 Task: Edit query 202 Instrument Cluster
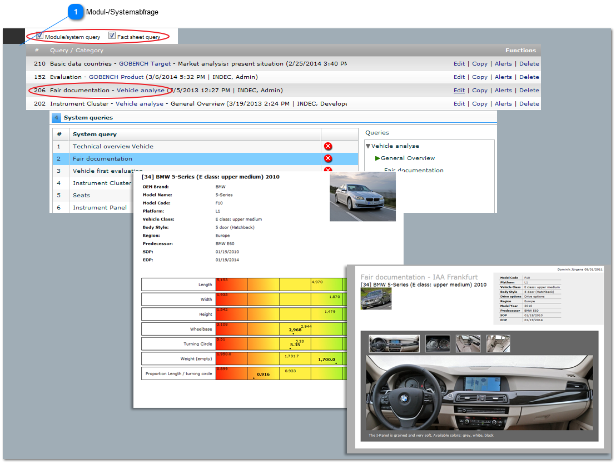[459, 103]
